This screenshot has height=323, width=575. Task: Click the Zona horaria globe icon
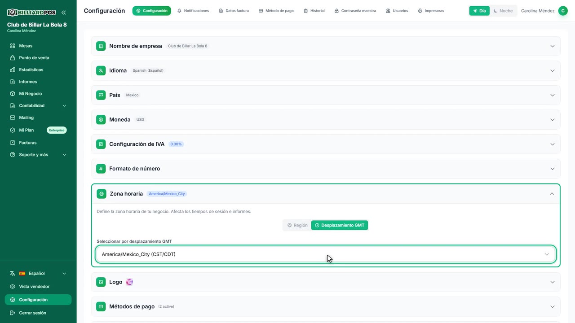click(x=102, y=194)
